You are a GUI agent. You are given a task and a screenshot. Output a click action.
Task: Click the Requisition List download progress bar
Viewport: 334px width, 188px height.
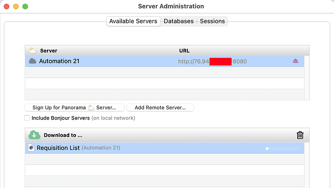(282, 148)
